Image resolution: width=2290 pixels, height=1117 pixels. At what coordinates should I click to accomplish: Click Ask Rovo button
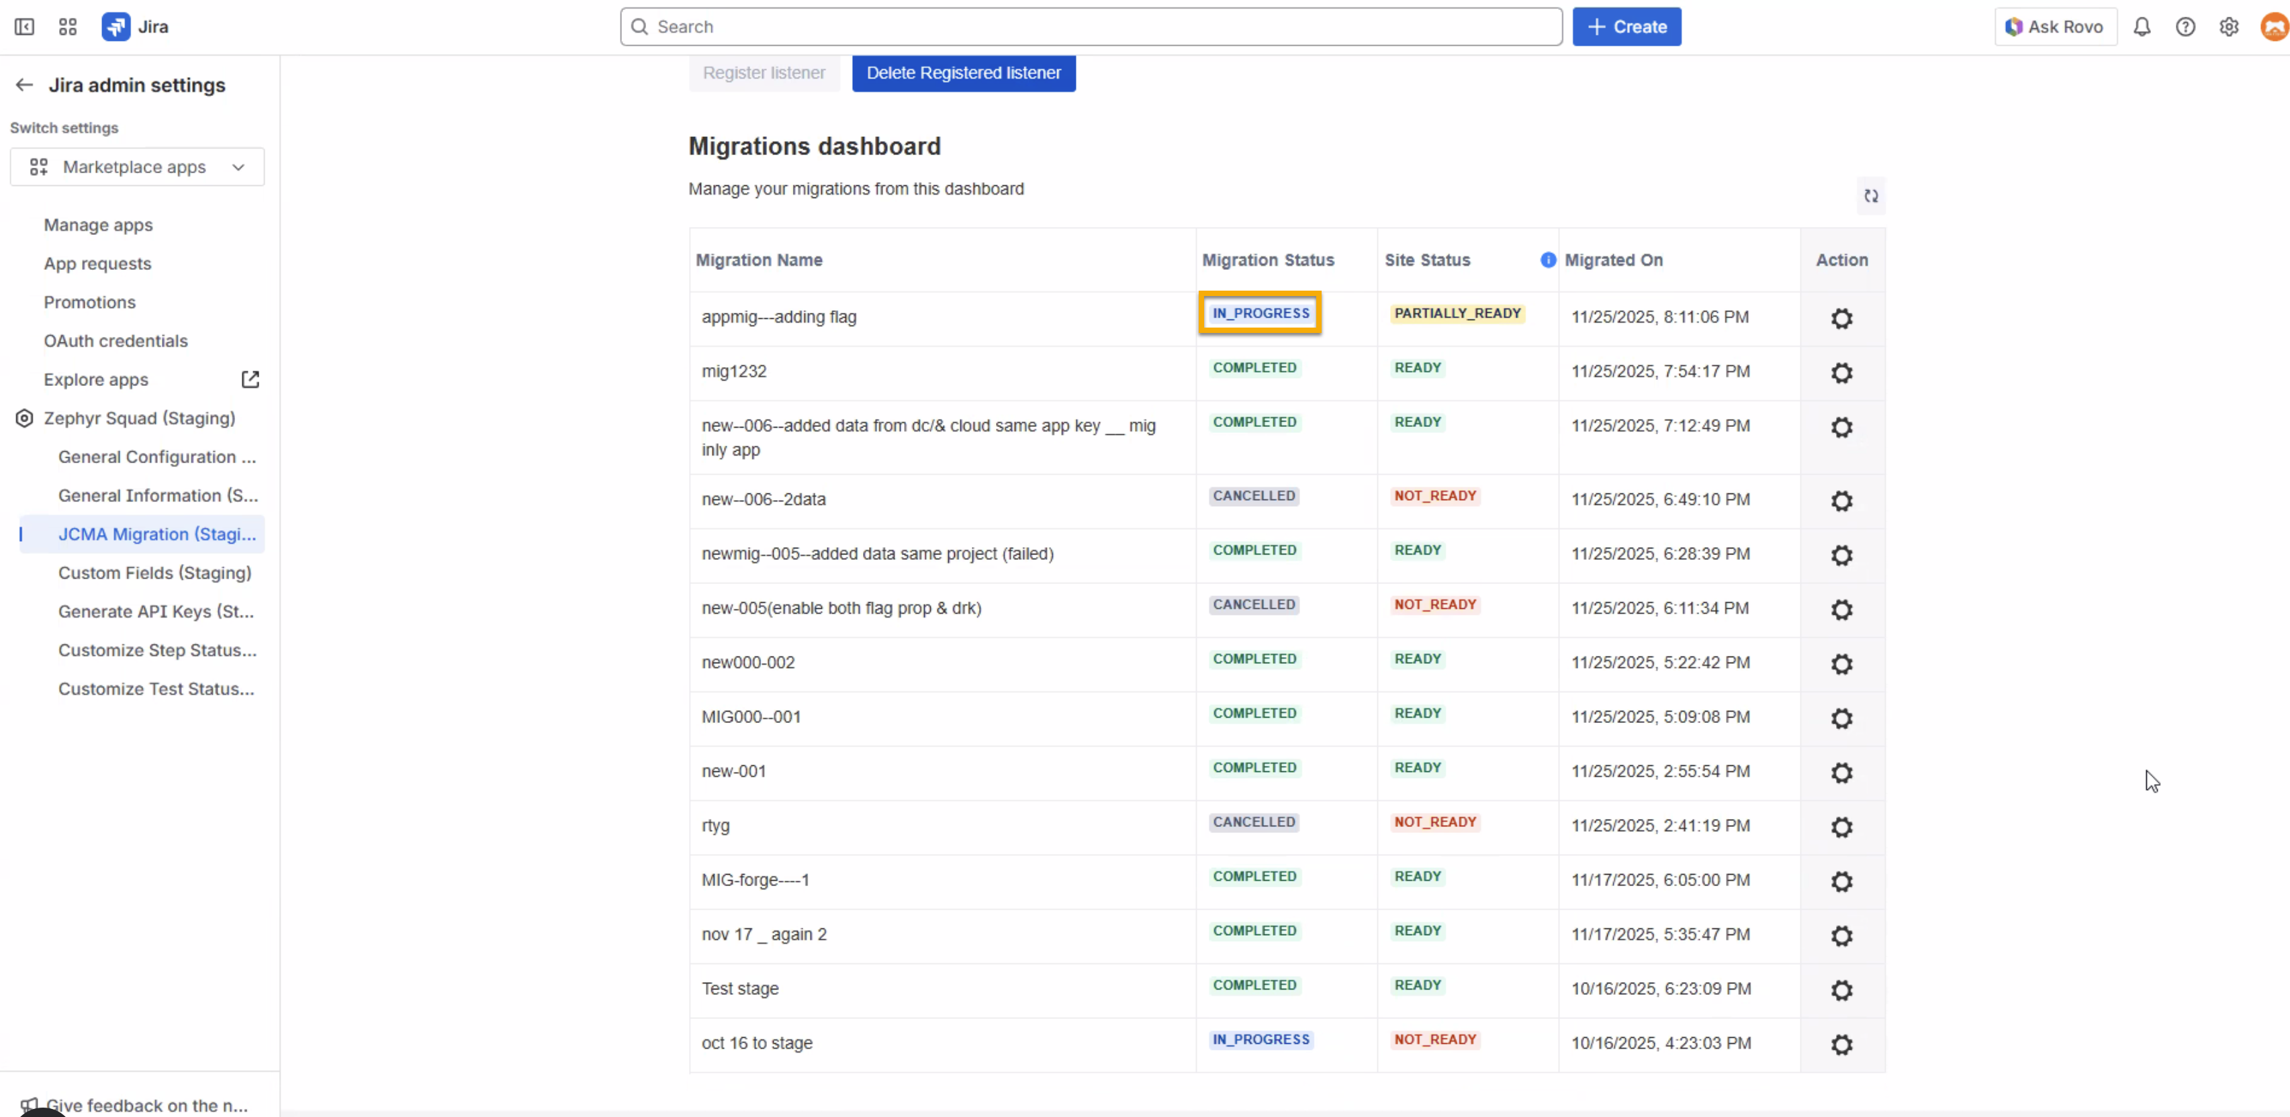[2054, 27]
